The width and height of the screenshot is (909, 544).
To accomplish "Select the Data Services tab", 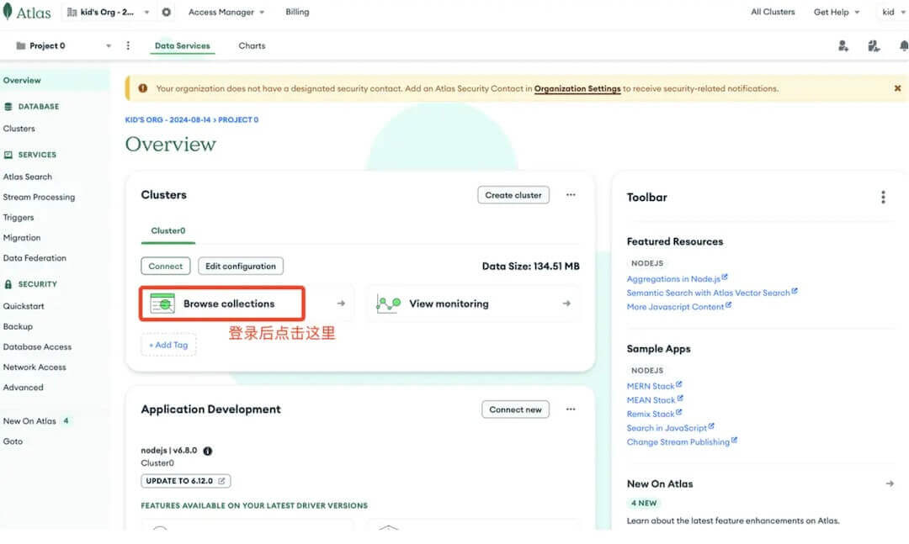I will tap(183, 45).
